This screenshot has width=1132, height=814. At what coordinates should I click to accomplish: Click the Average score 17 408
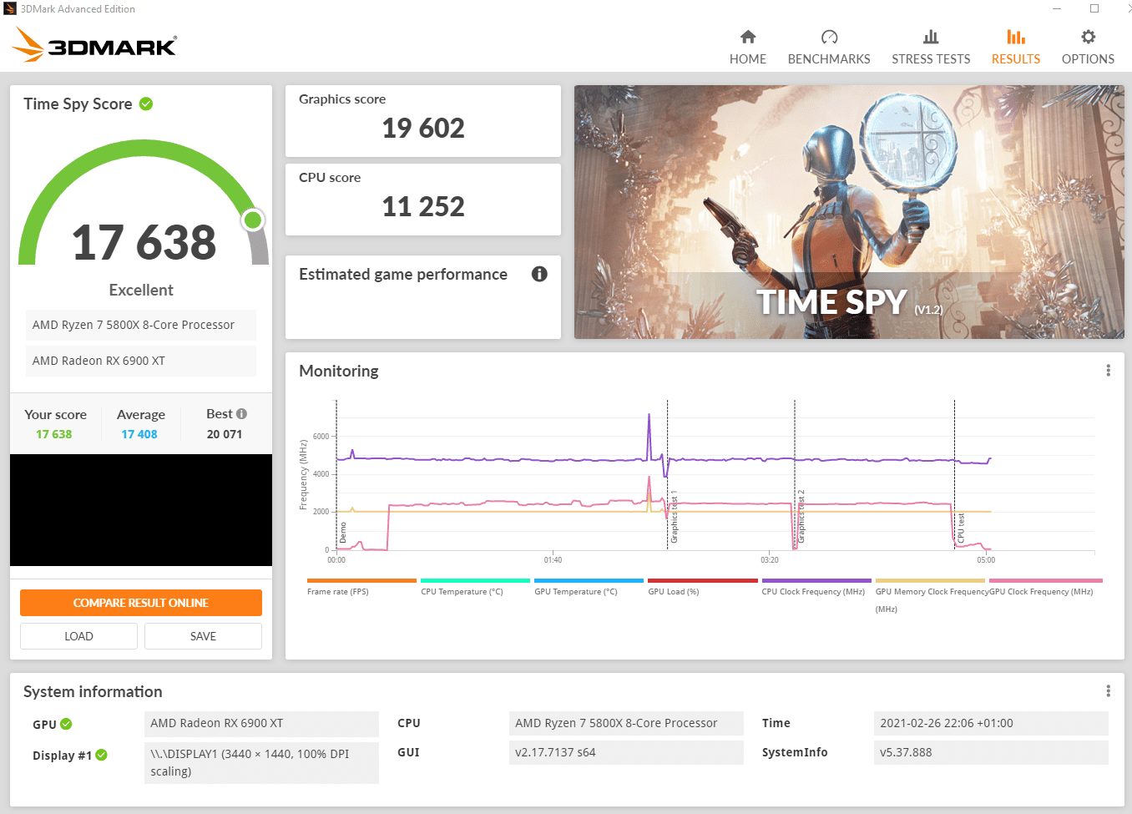[139, 434]
